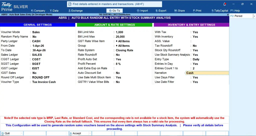Image resolution: width=256 pixels, height=136 pixels.
Task: Open the Y:Data menu
Action: pyautogui.click(x=54, y=10)
